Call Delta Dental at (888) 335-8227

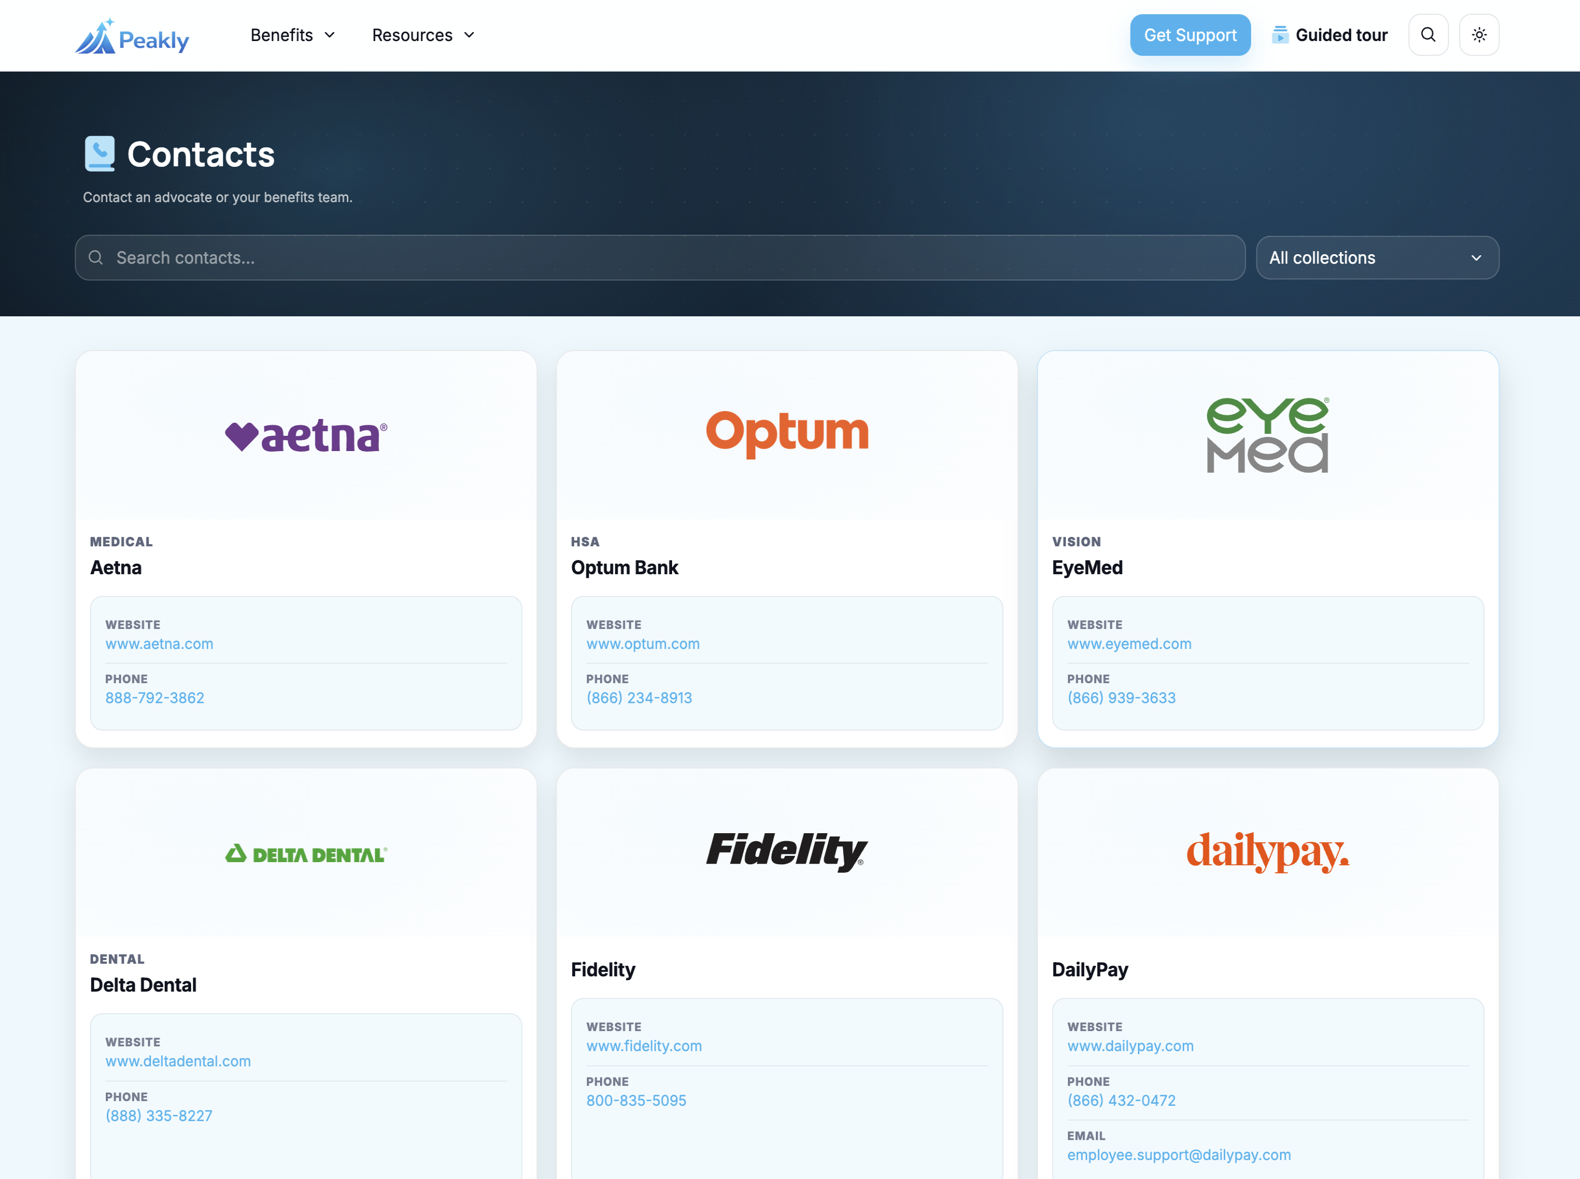point(159,1115)
